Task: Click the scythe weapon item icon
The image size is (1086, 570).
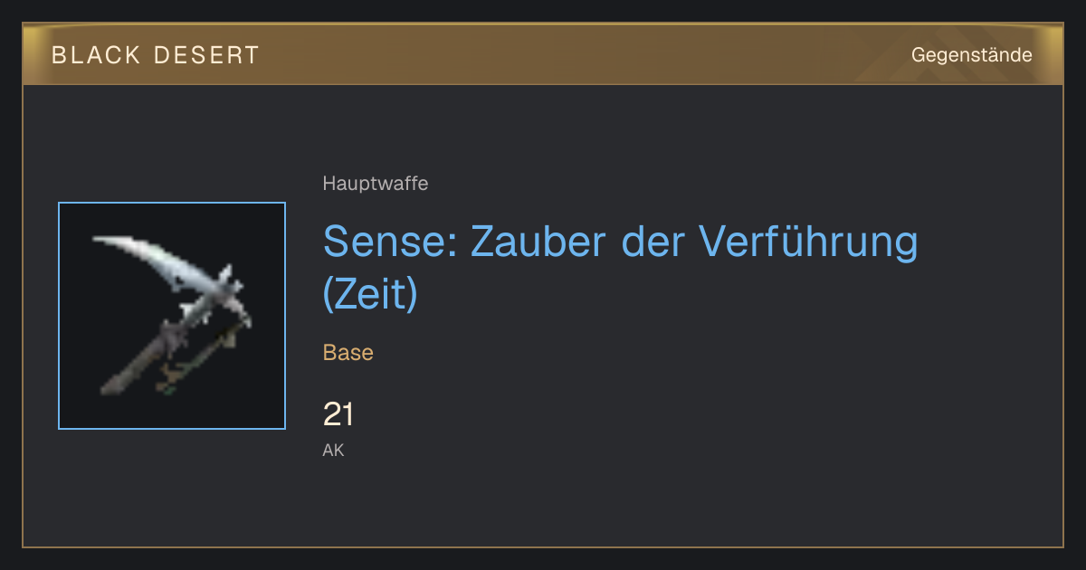Action: tap(172, 316)
